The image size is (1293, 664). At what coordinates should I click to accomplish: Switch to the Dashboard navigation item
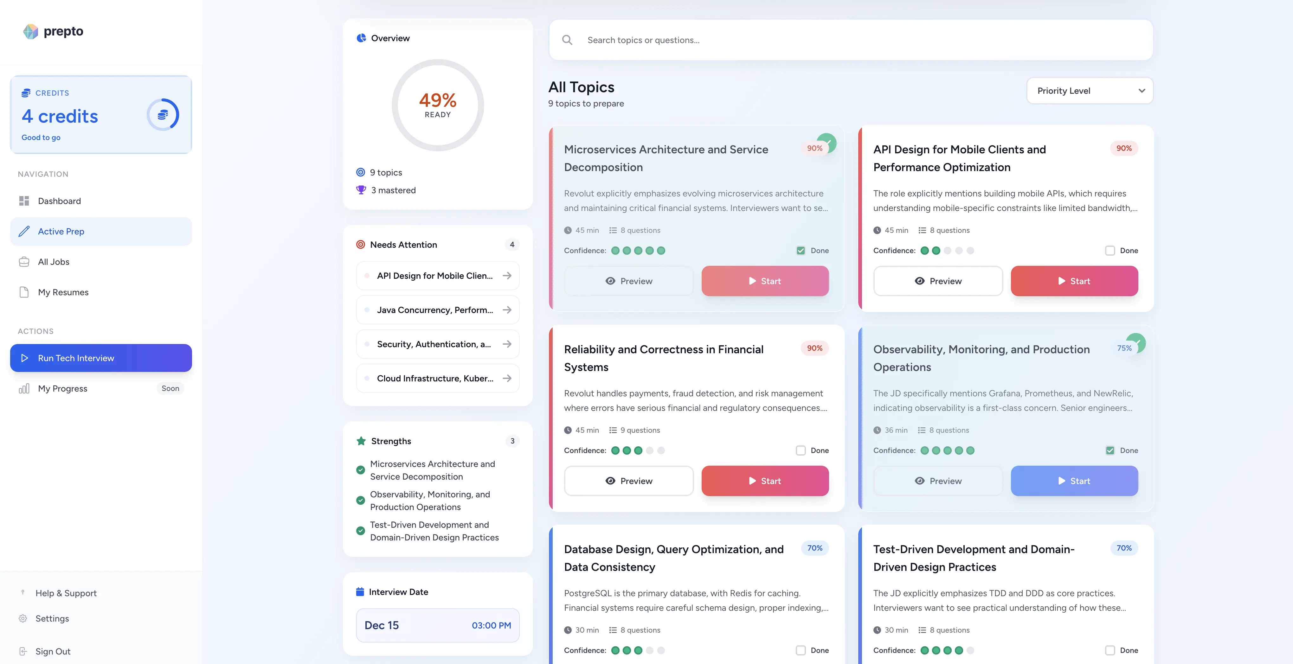[x=59, y=201]
